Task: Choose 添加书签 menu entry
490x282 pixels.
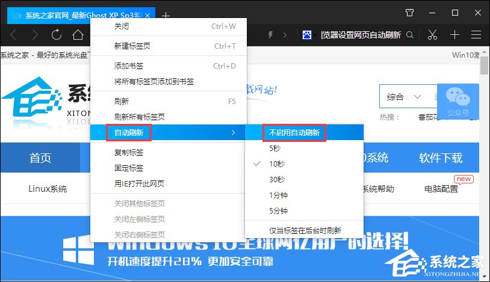Action: tap(169, 66)
